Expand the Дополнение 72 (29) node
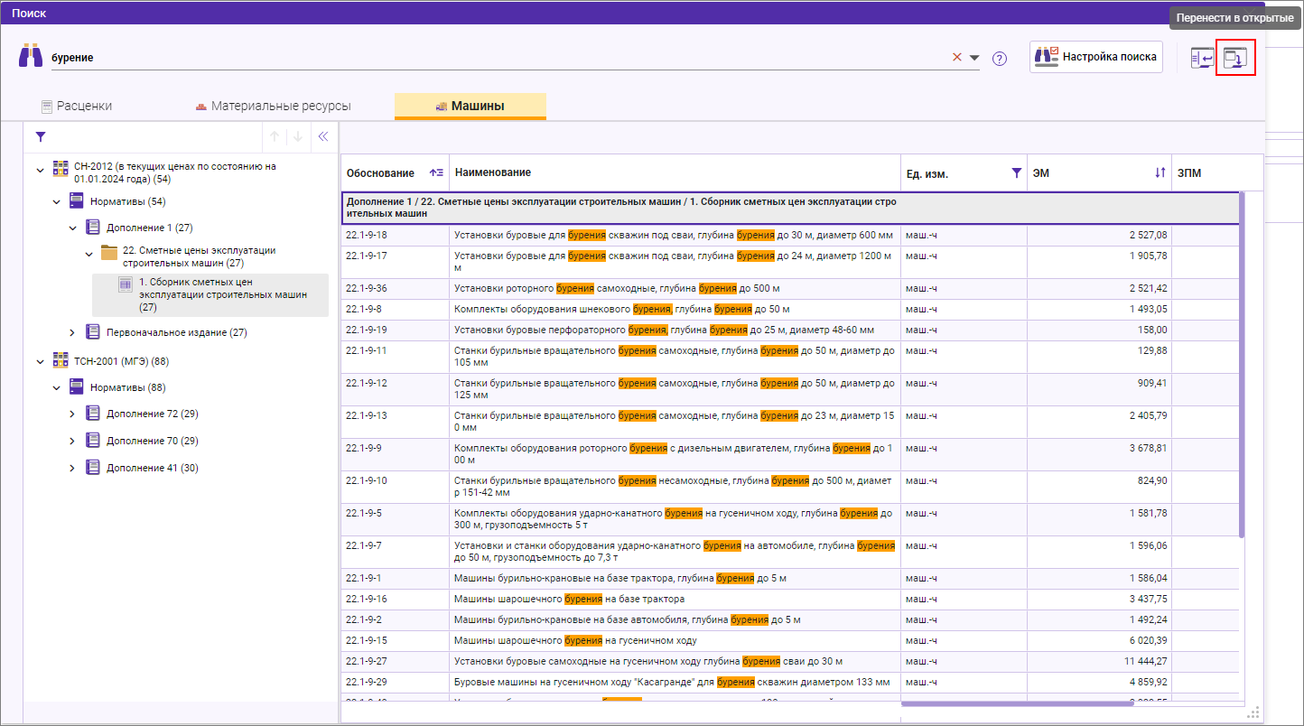Viewport: 1304px width, 726px height. pos(72,414)
